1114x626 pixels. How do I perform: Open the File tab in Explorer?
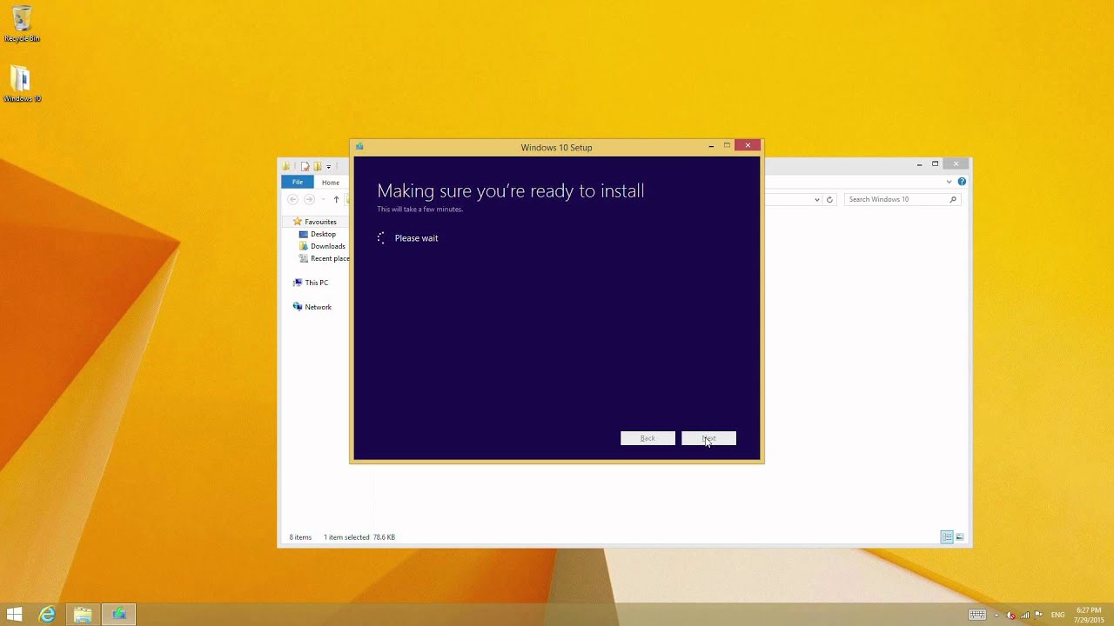tap(298, 183)
